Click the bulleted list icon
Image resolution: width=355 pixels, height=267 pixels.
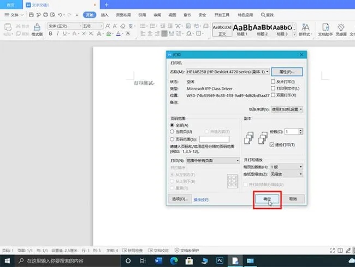point(143,26)
